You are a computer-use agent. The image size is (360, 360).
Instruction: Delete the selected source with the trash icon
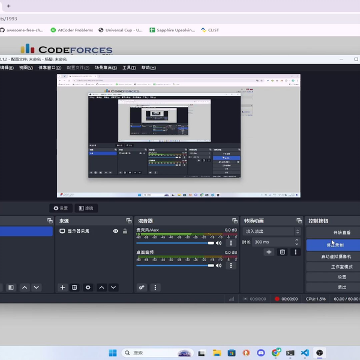[74, 287]
